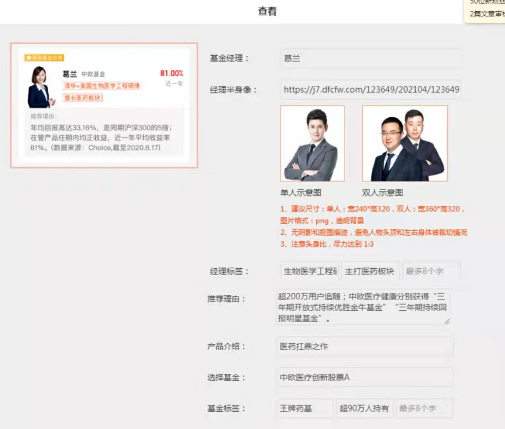Image resolution: width=505 pixels, height=429 pixels.
Task: Click the 建议尺寸 image size guideline text
Action: [372, 214]
